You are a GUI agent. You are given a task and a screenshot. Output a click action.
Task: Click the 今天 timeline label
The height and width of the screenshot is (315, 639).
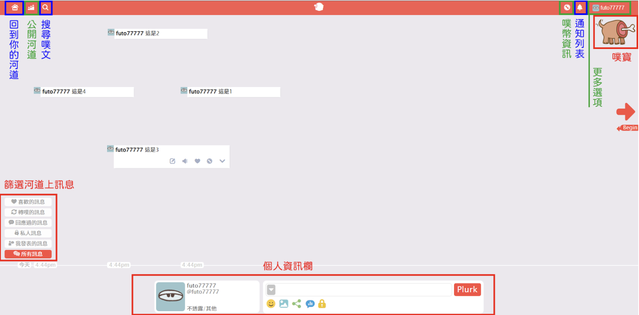(24, 265)
